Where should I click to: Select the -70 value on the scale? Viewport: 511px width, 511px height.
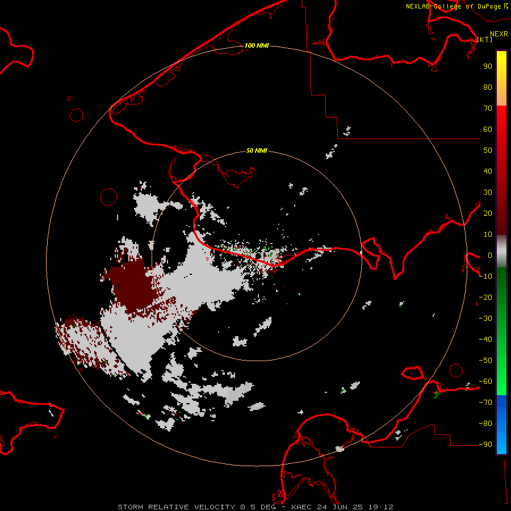coord(485,403)
